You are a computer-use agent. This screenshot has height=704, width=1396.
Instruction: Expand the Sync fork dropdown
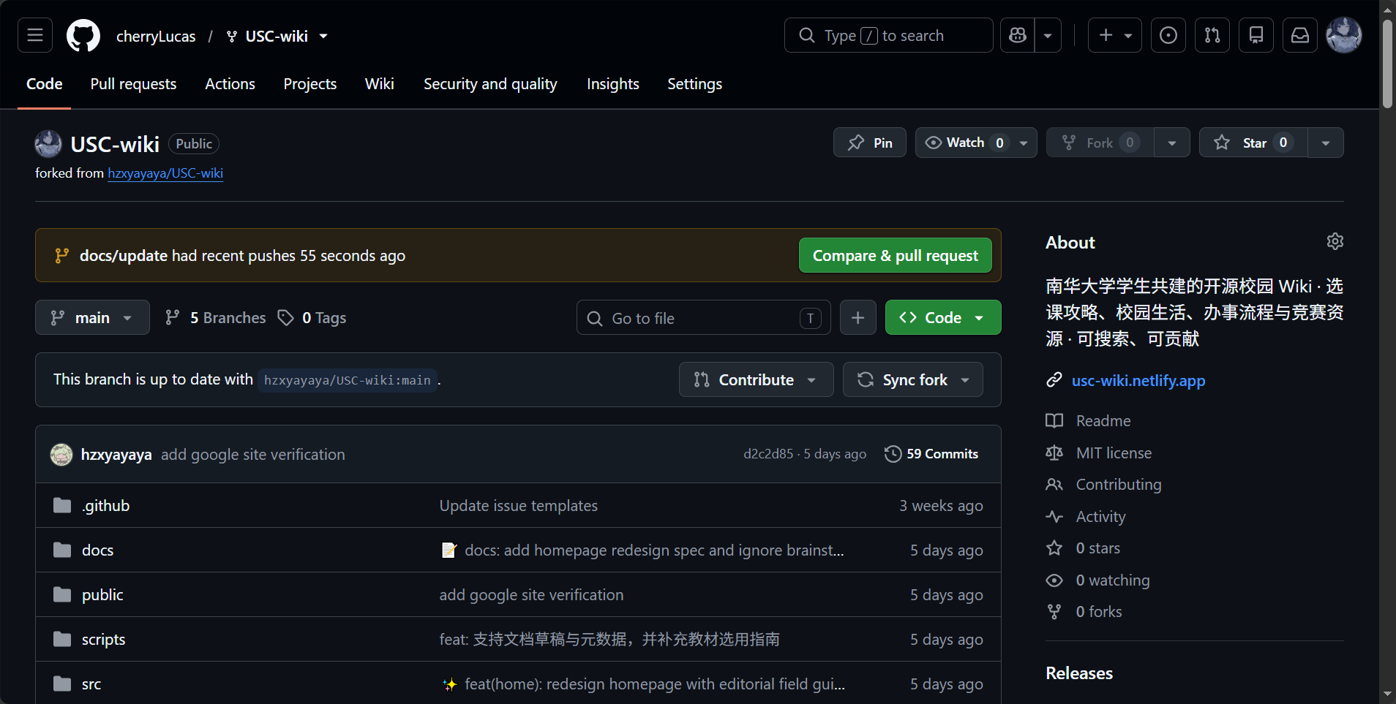point(913,379)
